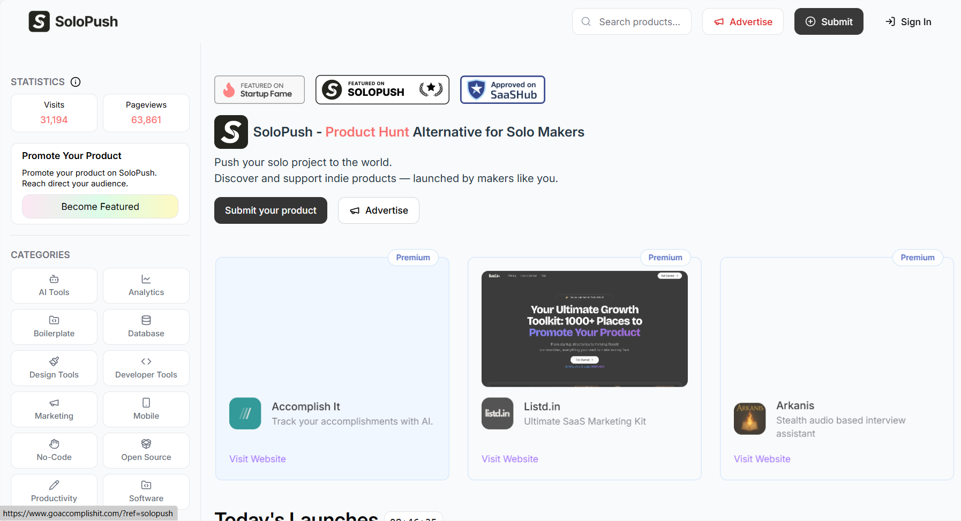961x521 pixels.
Task: Open the Marketing category
Action: click(54, 410)
